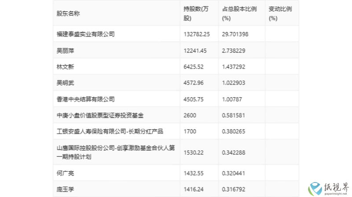352x197 pixels.
Task: Click the 4572.96 holdings value
Action: (193, 83)
